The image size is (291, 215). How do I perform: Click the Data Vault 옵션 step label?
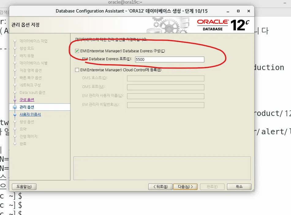pyautogui.click(x=32, y=92)
